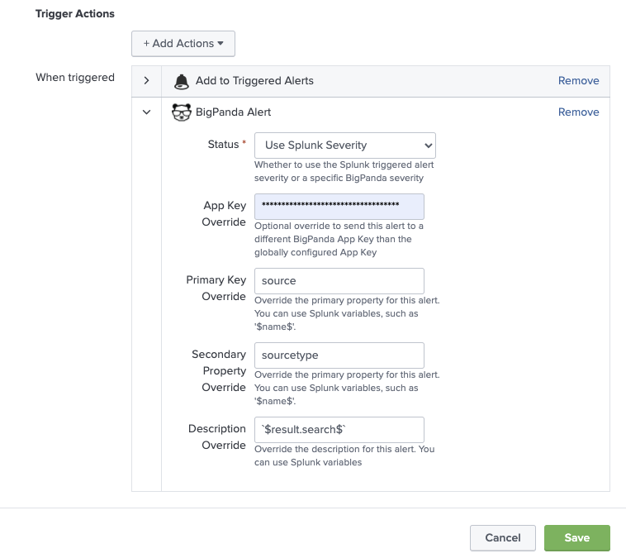Click the BigPanda panda icon
The width and height of the screenshot is (626, 558).
[x=181, y=112]
